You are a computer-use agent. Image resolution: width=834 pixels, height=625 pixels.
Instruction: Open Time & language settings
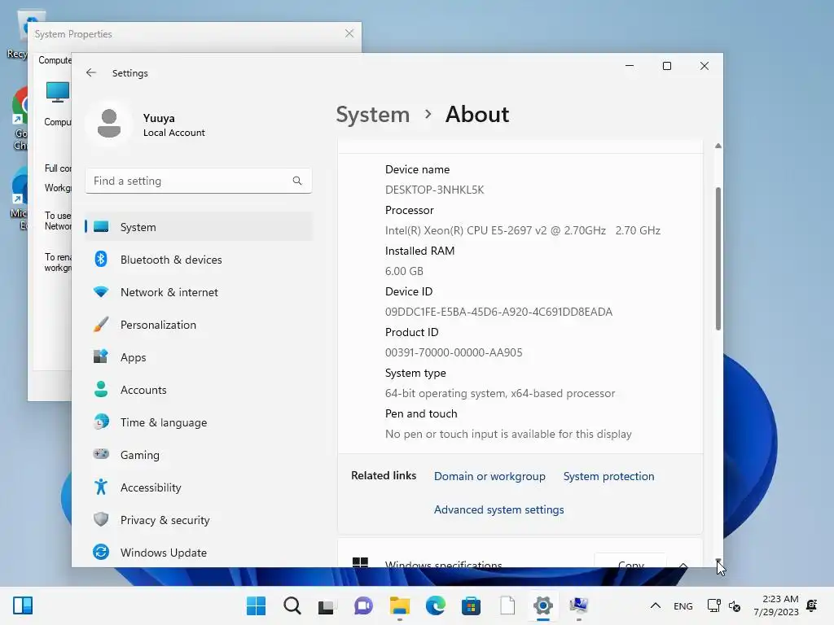click(198, 422)
